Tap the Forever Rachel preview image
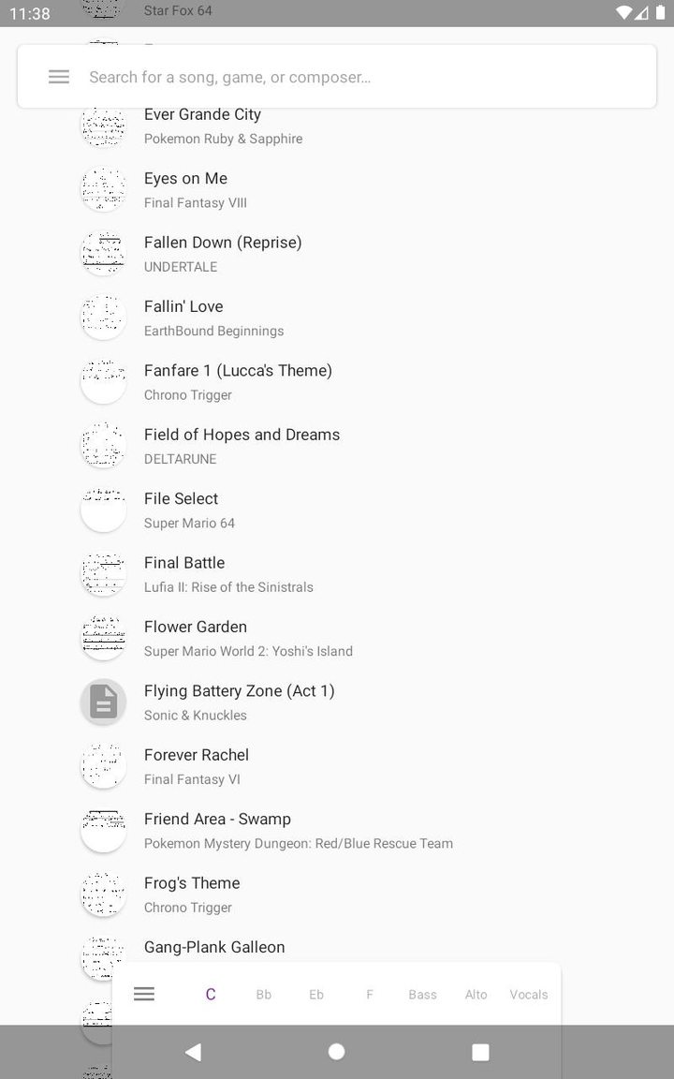 tap(103, 765)
